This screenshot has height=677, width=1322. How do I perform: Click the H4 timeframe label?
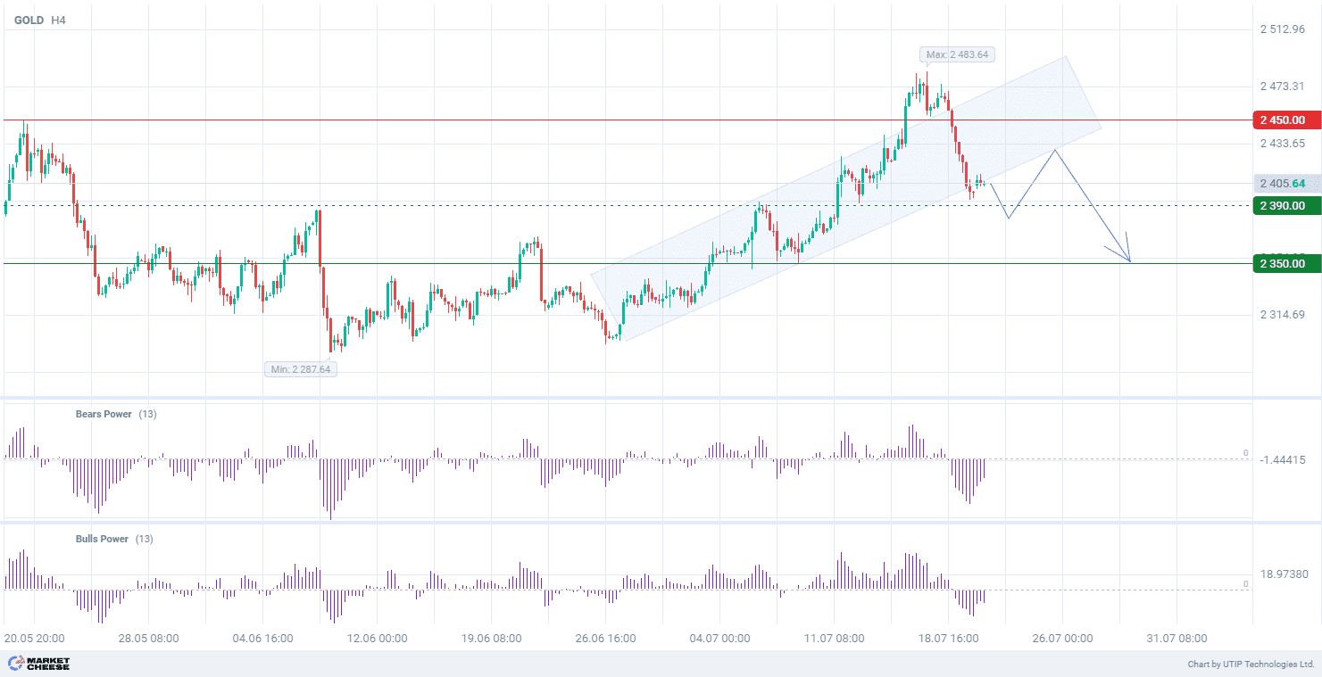pyautogui.click(x=60, y=20)
